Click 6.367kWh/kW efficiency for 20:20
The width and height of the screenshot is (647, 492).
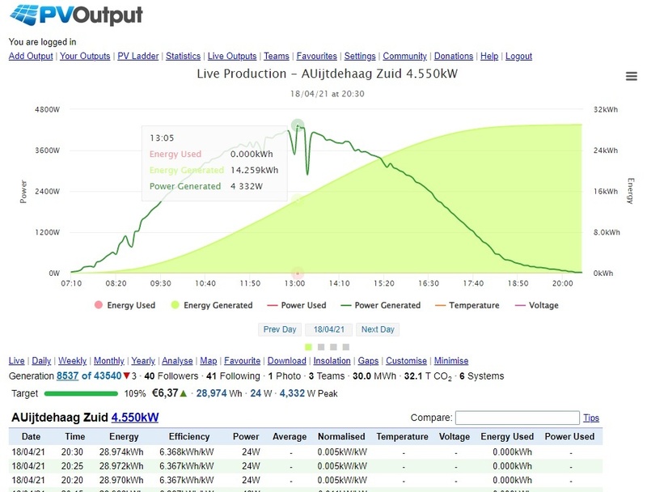point(187,480)
